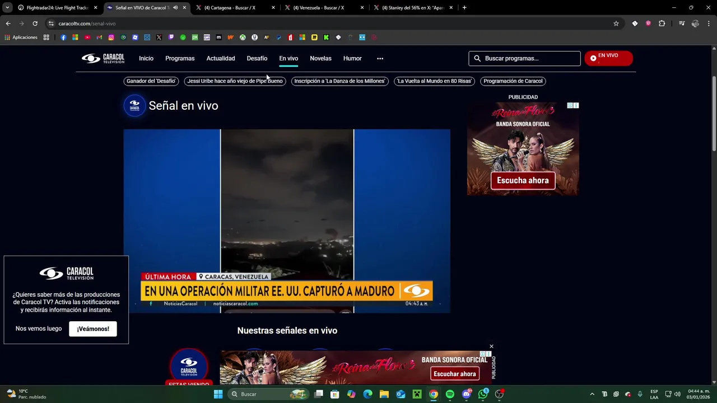Go to Inicio in the navigation
Screen dimensions: 717x403
coord(146,58)
